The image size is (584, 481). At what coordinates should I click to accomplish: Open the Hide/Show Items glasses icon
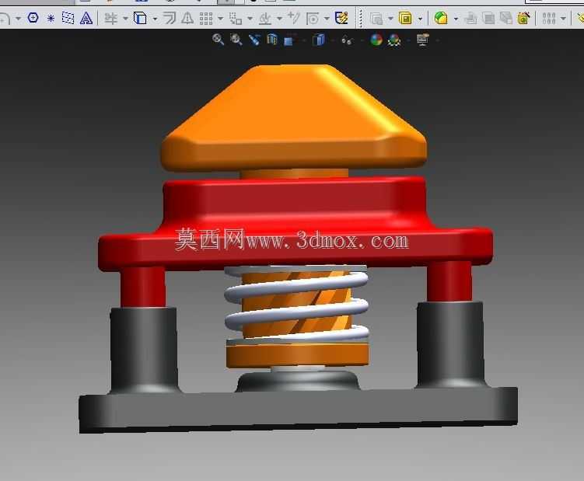347,40
